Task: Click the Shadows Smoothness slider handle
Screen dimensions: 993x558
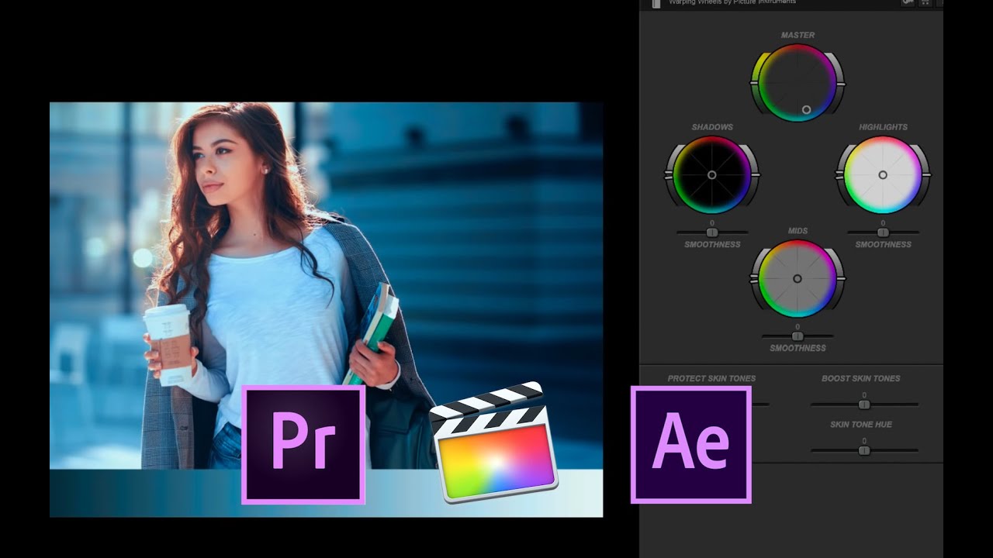Action: [712, 232]
